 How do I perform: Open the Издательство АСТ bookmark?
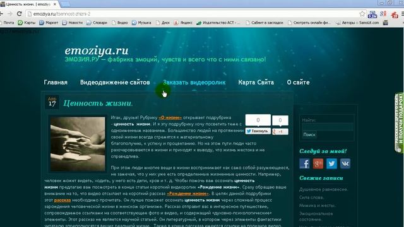click(218, 23)
